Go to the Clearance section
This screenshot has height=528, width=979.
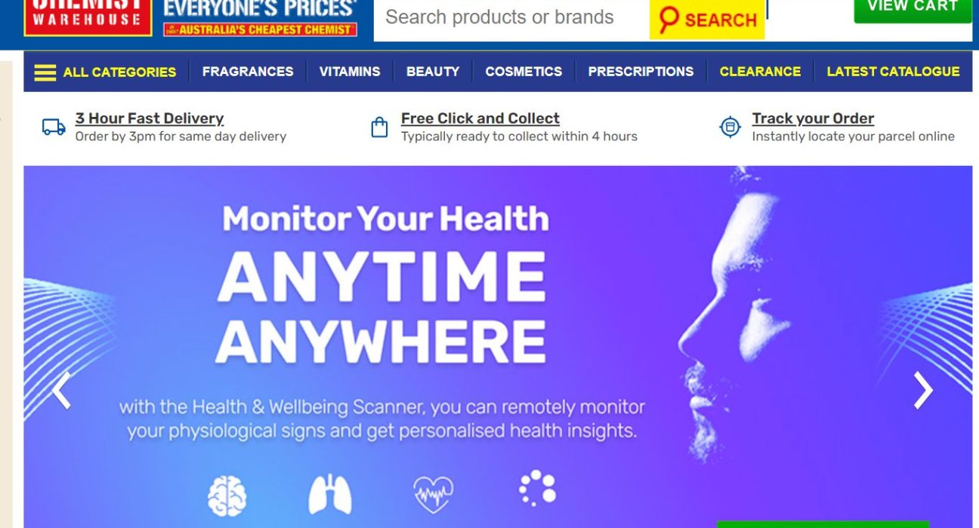click(760, 72)
